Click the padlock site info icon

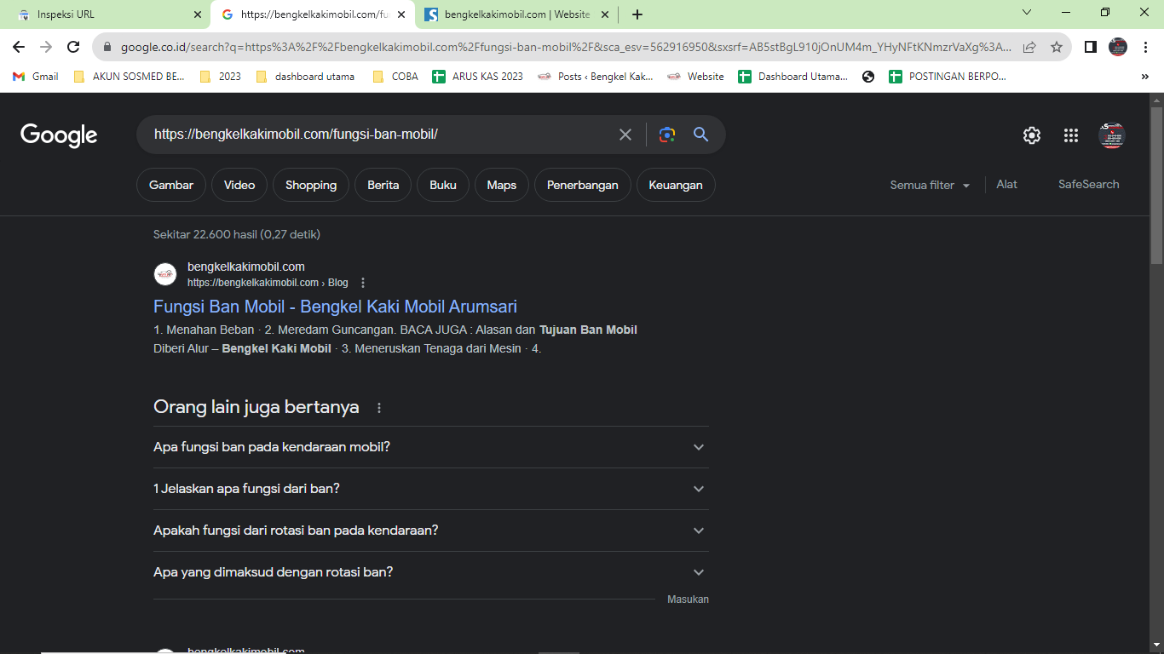point(107,47)
